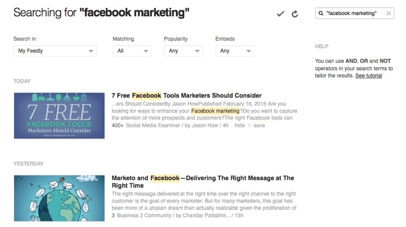
Task: Click the globe with envelopes thumbnail
Action: tap(59, 198)
